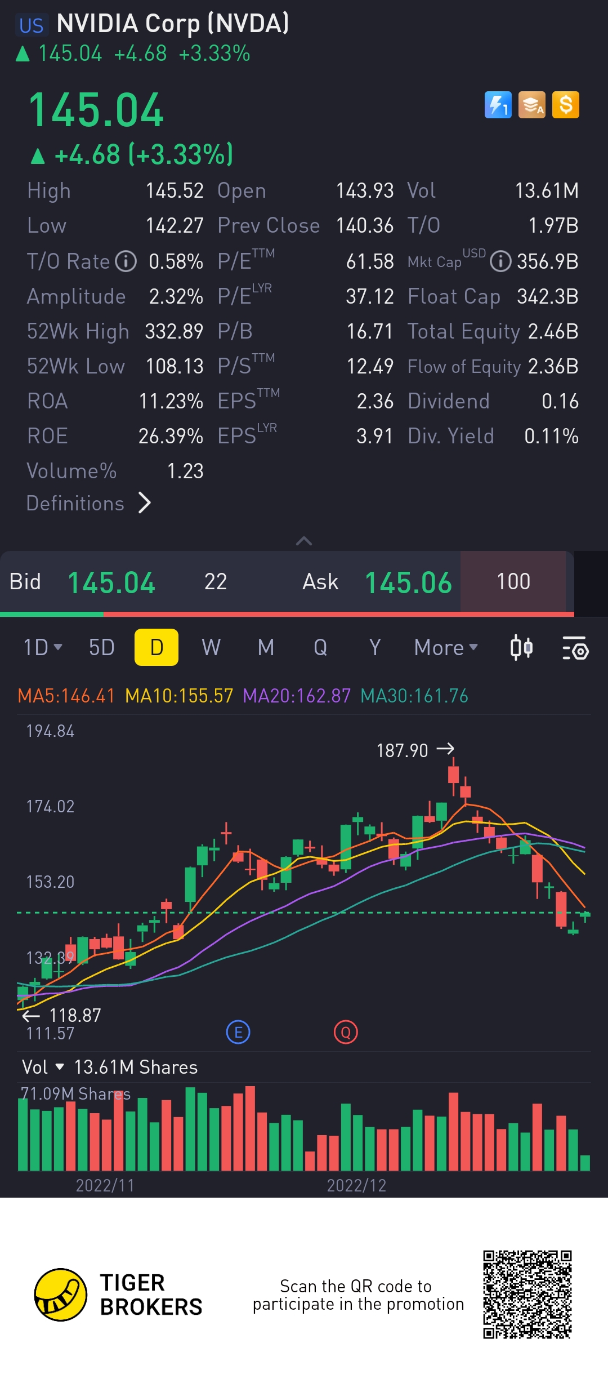Open Definitions chevron link
608x1392 pixels.
pos(89,503)
